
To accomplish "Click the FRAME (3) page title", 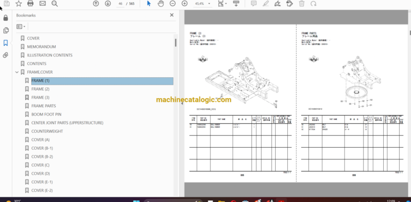I will point(195,33).
